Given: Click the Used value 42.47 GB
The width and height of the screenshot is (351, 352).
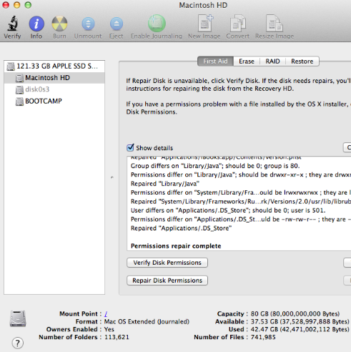Looking at the screenshot, I should [x=300, y=329].
